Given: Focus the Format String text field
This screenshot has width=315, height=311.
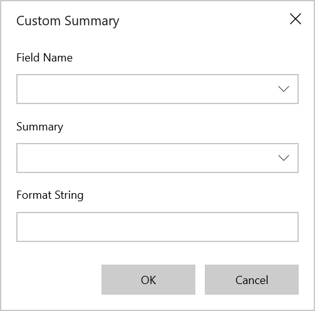Looking at the screenshot, I should [x=157, y=227].
